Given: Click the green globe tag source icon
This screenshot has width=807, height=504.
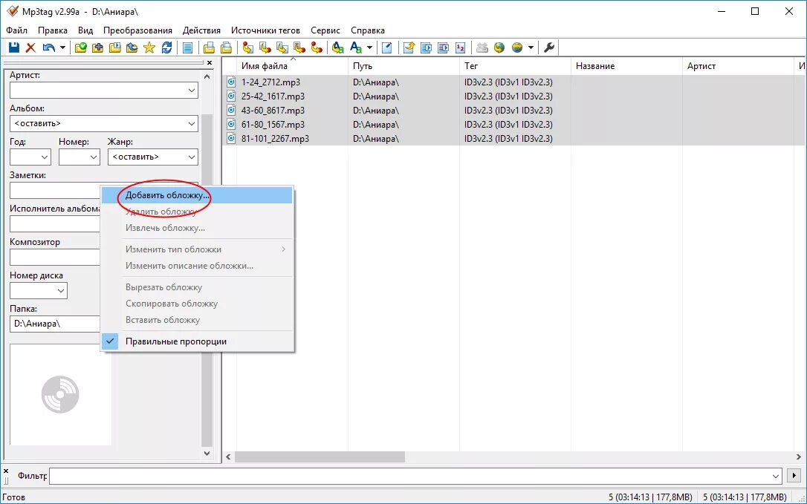Looking at the screenshot, I should pyautogui.click(x=499, y=48).
